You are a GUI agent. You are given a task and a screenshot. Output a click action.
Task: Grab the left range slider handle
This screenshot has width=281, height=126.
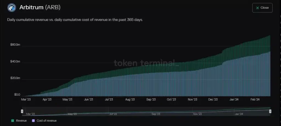(22, 111)
